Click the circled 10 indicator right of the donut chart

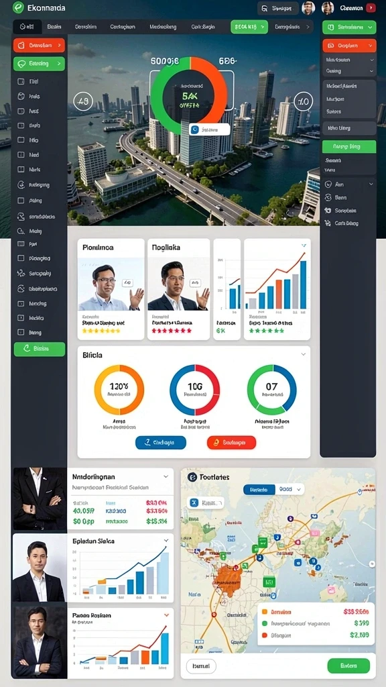pyautogui.click(x=303, y=102)
